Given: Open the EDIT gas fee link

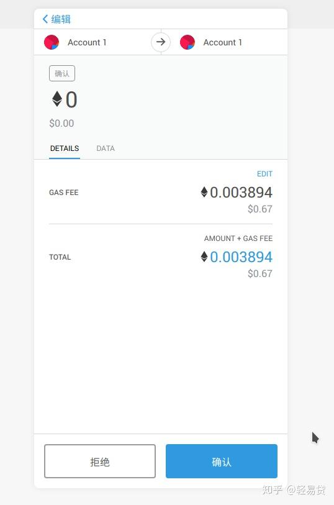Looking at the screenshot, I should pyautogui.click(x=264, y=174).
